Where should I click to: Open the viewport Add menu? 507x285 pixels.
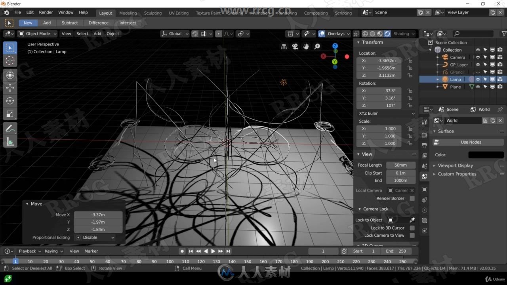(97, 34)
